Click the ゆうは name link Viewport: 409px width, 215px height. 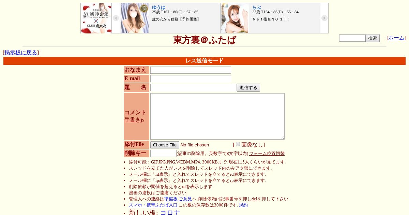pyautogui.click(x=158, y=7)
